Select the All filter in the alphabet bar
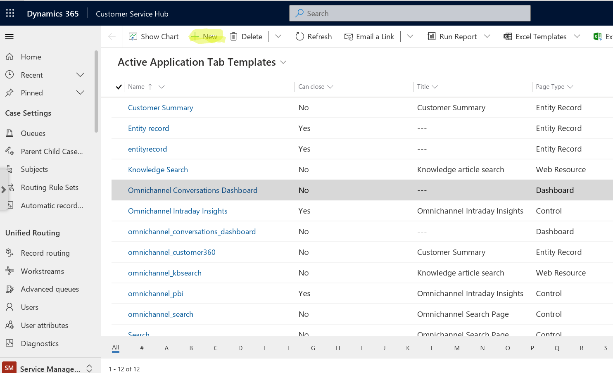 point(116,348)
